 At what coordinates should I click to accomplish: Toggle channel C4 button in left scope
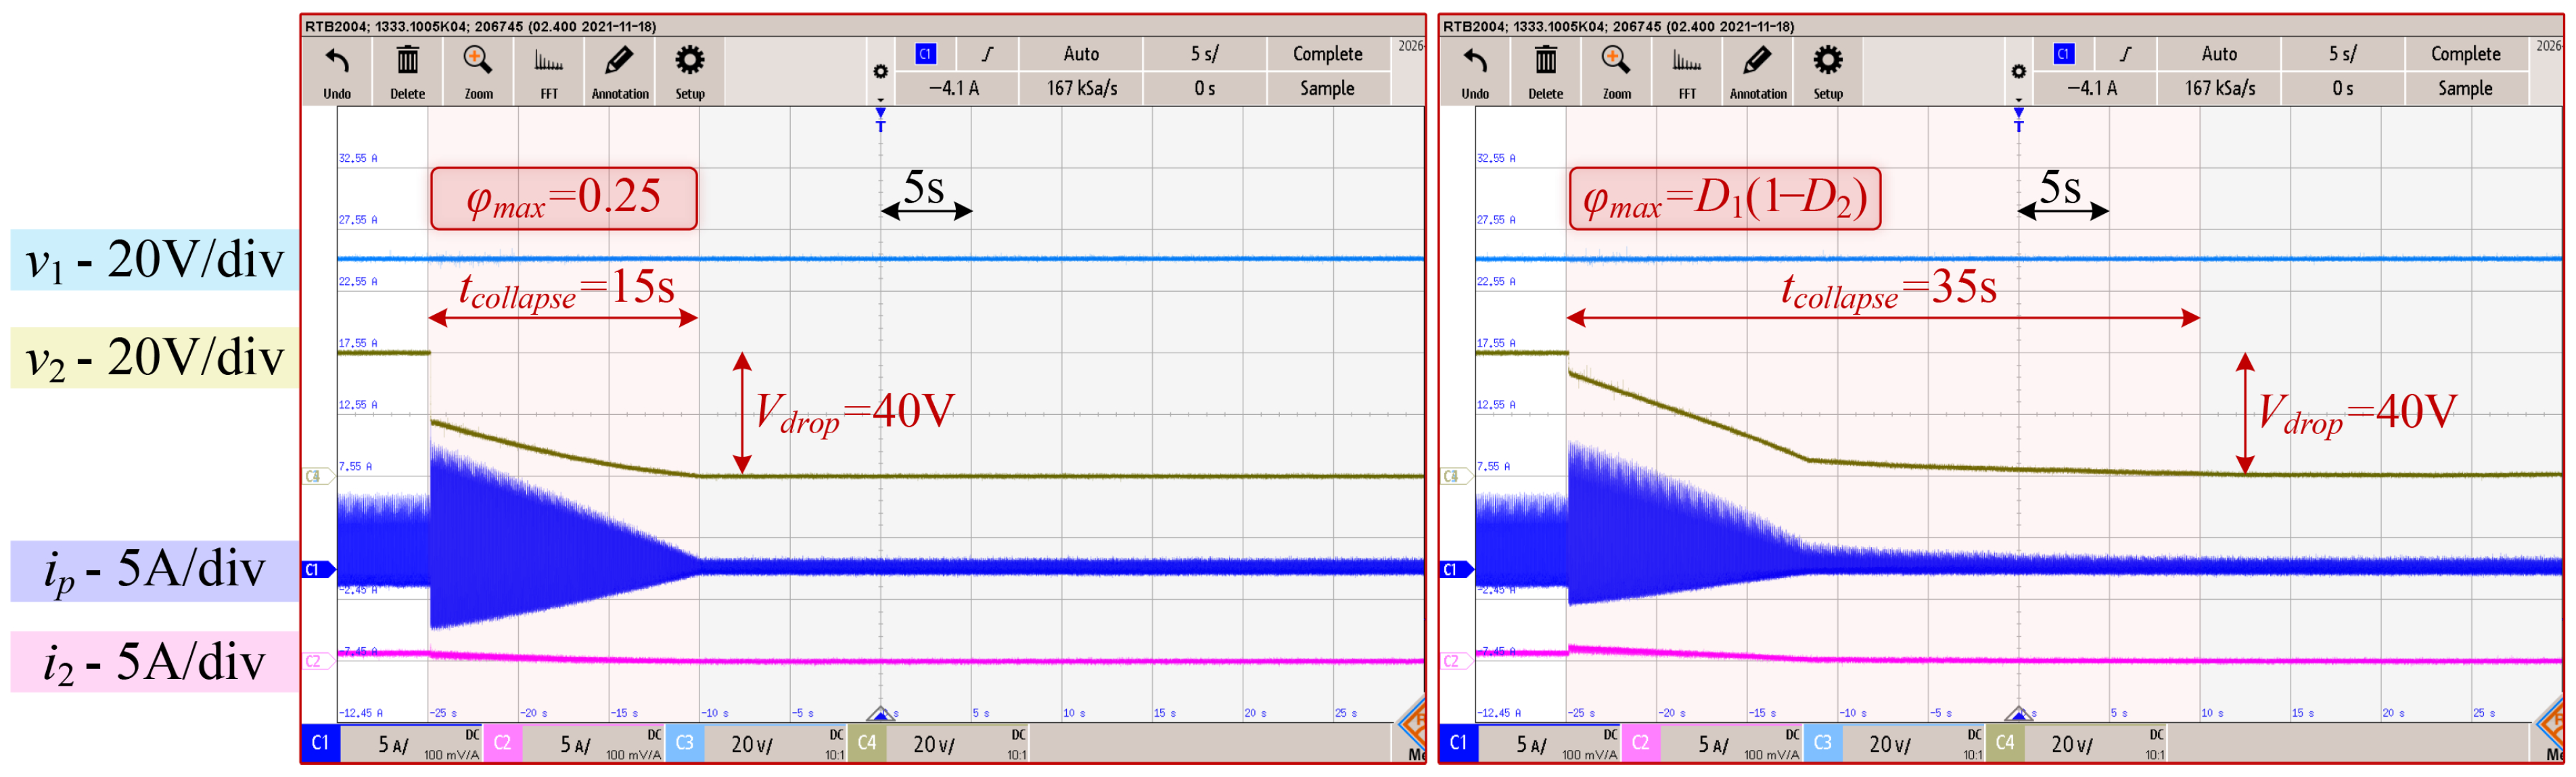coord(866,743)
